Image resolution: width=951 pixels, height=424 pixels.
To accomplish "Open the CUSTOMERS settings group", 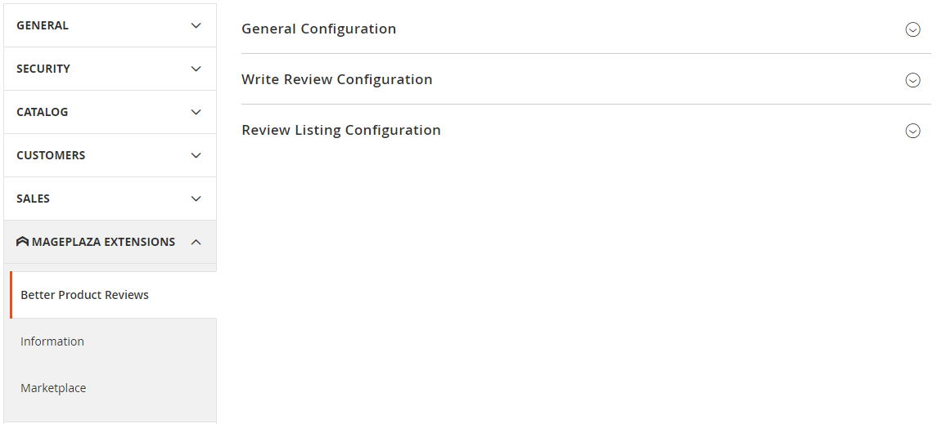I will 51,155.
